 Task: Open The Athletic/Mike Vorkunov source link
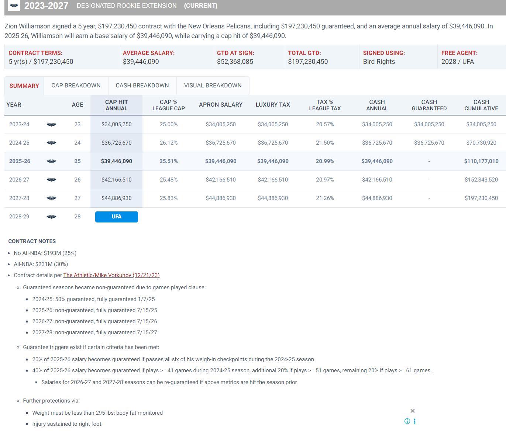point(111,275)
